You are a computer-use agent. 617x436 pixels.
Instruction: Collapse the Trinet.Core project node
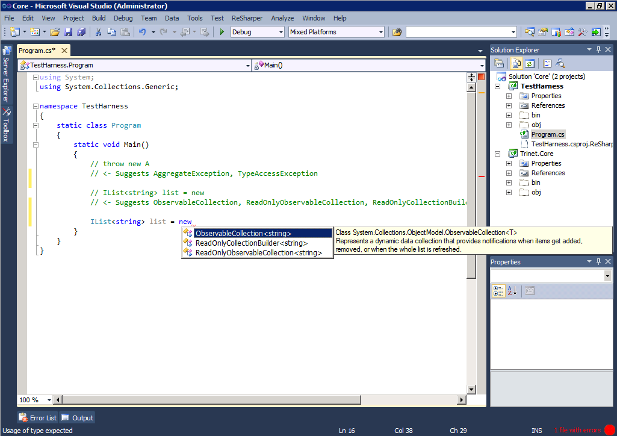(x=497, y=154)
